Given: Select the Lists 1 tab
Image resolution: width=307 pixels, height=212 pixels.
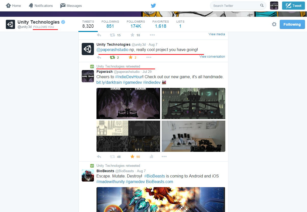Looking at the screenshot, I should (x=180, y=24).
